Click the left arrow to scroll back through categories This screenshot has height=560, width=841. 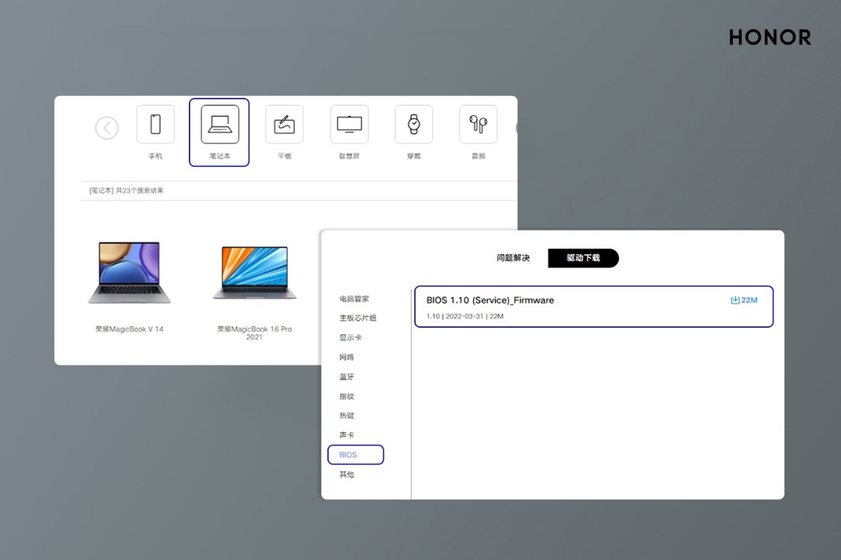pos(107,128)
